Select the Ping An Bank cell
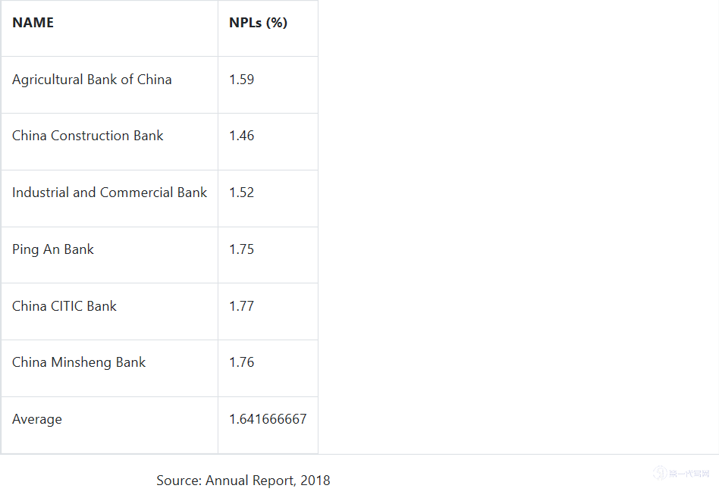Viewport: 719px width, 501px height. (x=53, y=249)
